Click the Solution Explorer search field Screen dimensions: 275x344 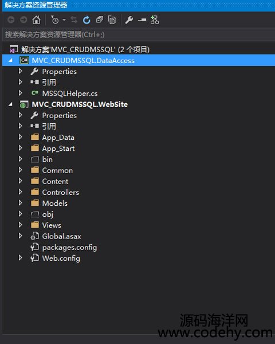139,34
